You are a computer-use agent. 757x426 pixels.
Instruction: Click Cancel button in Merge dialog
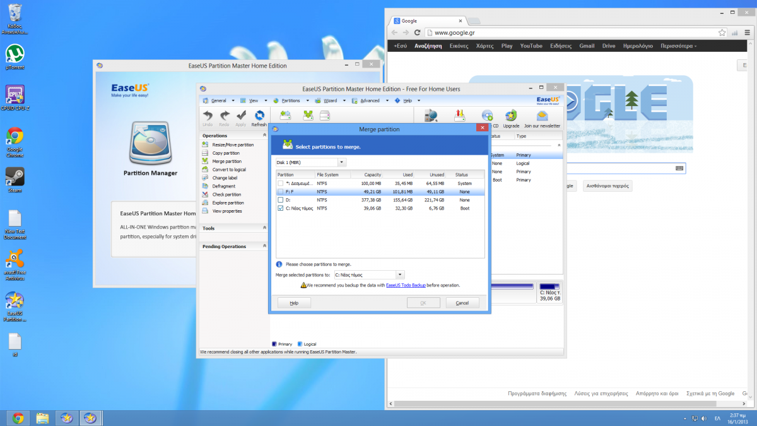pos(462,303)
